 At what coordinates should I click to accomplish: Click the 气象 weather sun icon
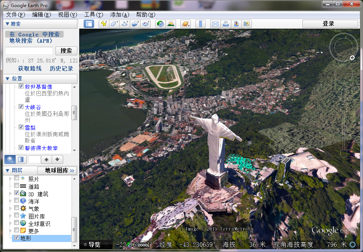(23, 208)
